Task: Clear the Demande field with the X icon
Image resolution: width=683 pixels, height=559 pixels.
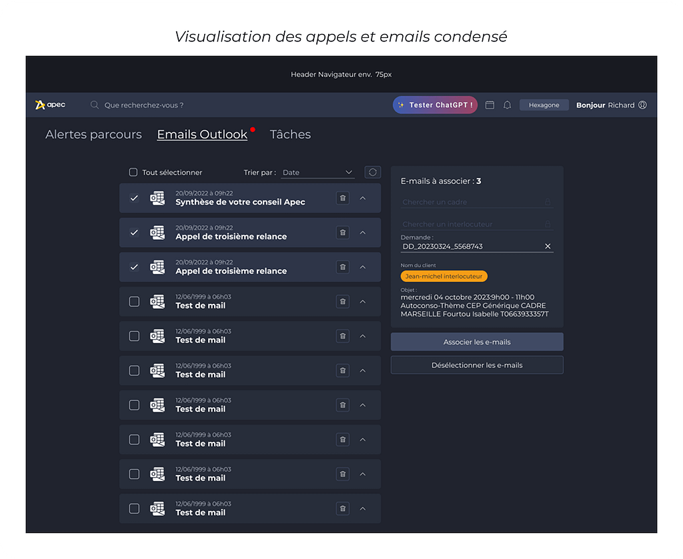Action: (x=548, y=247)
